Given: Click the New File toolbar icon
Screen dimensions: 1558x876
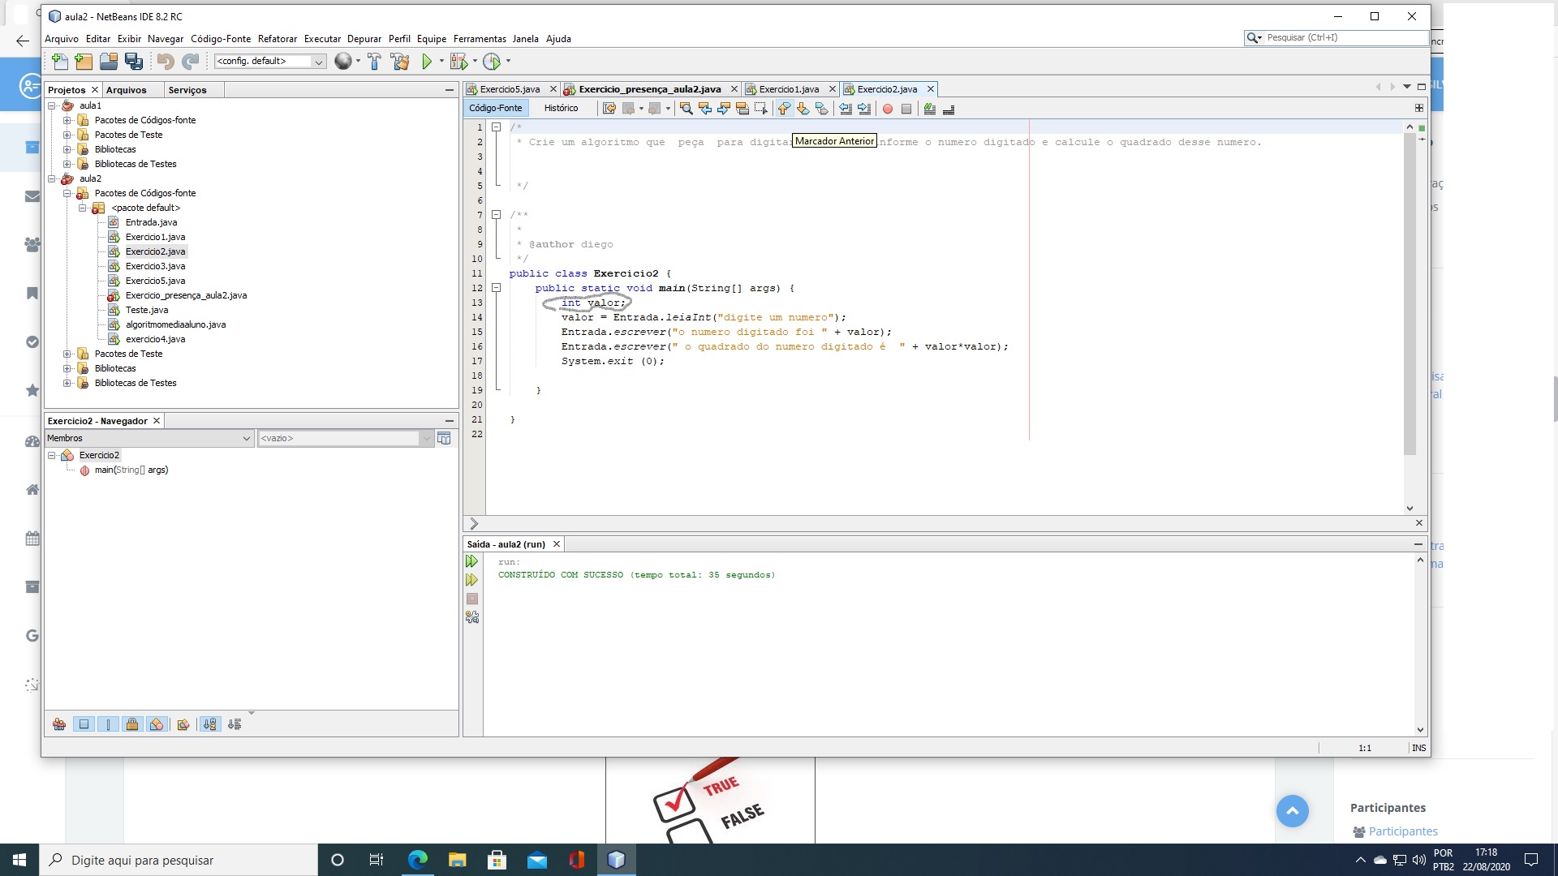Looking at the screenshot, I should [x=59, y=62].
